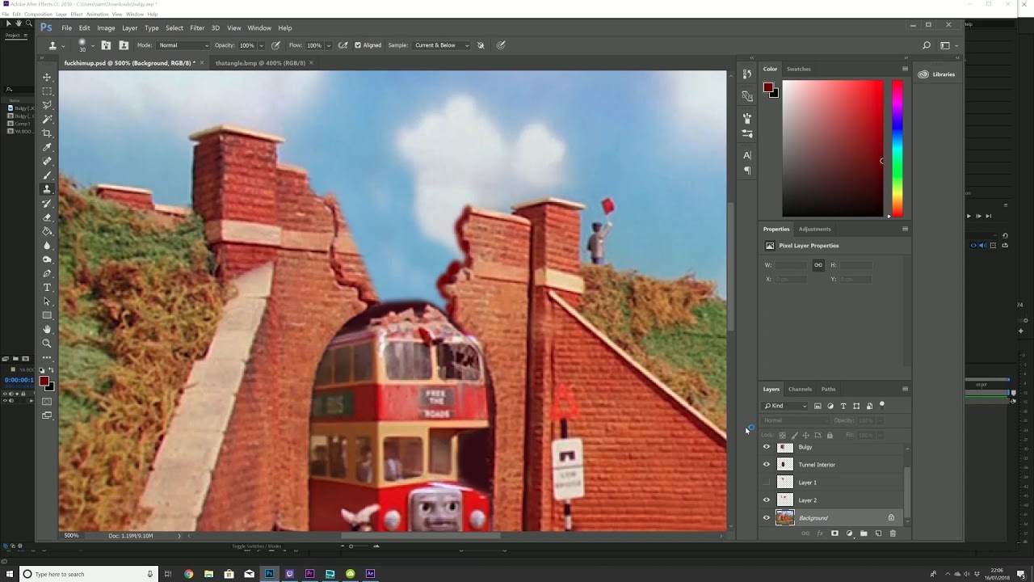
Task: Create a new group folder icon
Action: click(864, 533)
